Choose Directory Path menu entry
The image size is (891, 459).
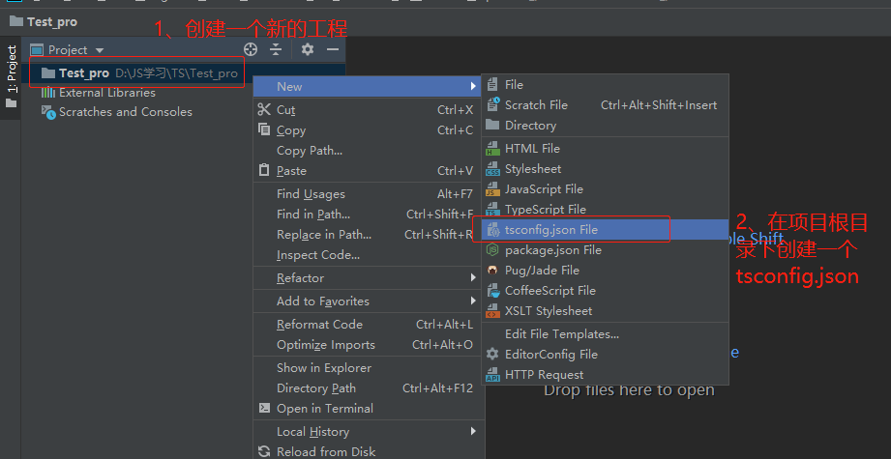(x=367, y=388)
